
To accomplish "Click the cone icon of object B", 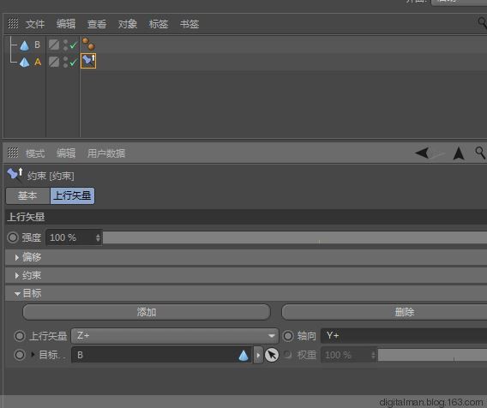I will pyautogui.click(x=25, y=45).
